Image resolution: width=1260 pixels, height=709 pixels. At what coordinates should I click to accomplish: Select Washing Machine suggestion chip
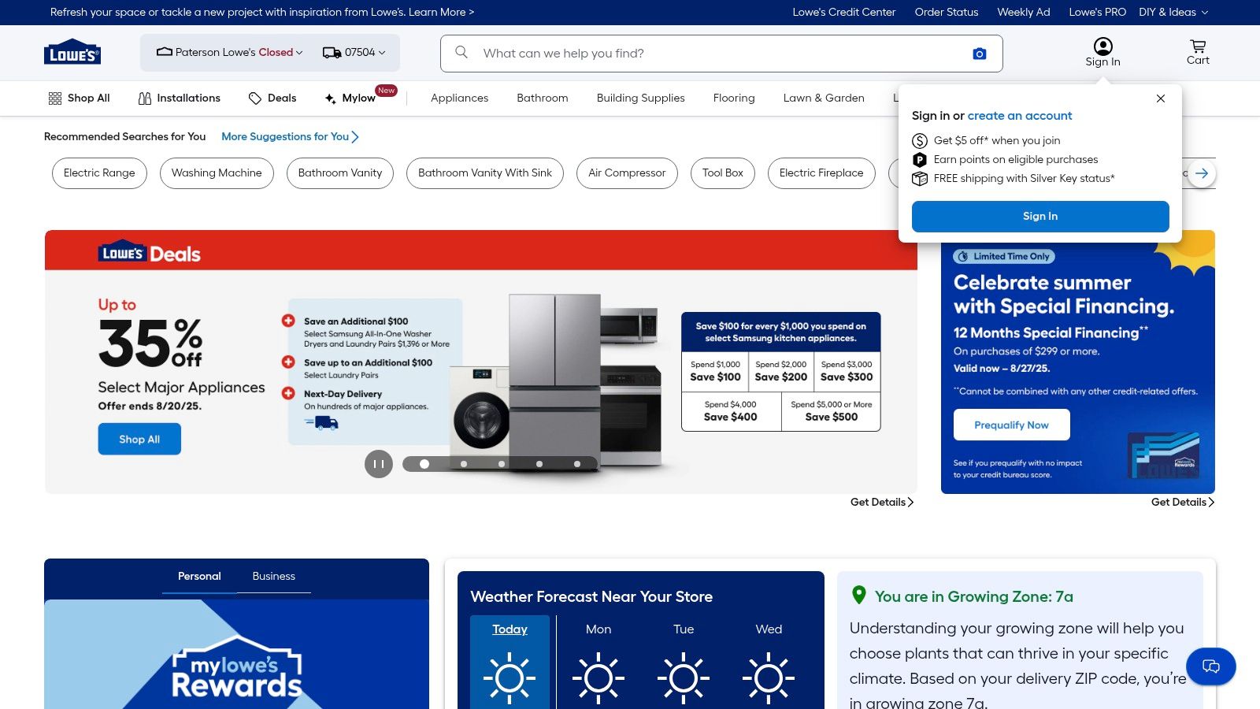[x=217, y=173]
